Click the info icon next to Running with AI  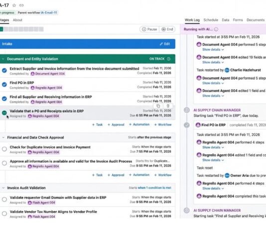tap(216, 29)
